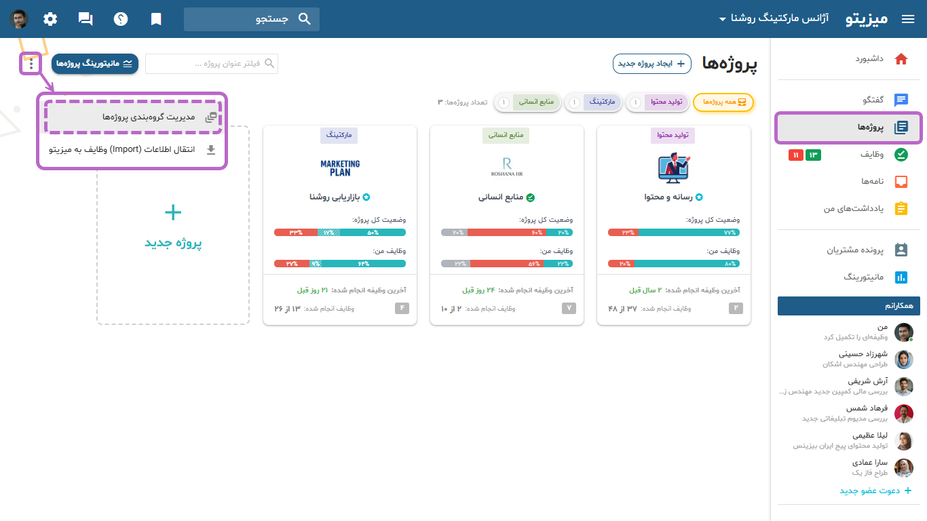The width and height of the screenshot is (927, 521).
Task: Click the ۲۴ روز قبل last-task text
Action: click(x=479, y=290)
